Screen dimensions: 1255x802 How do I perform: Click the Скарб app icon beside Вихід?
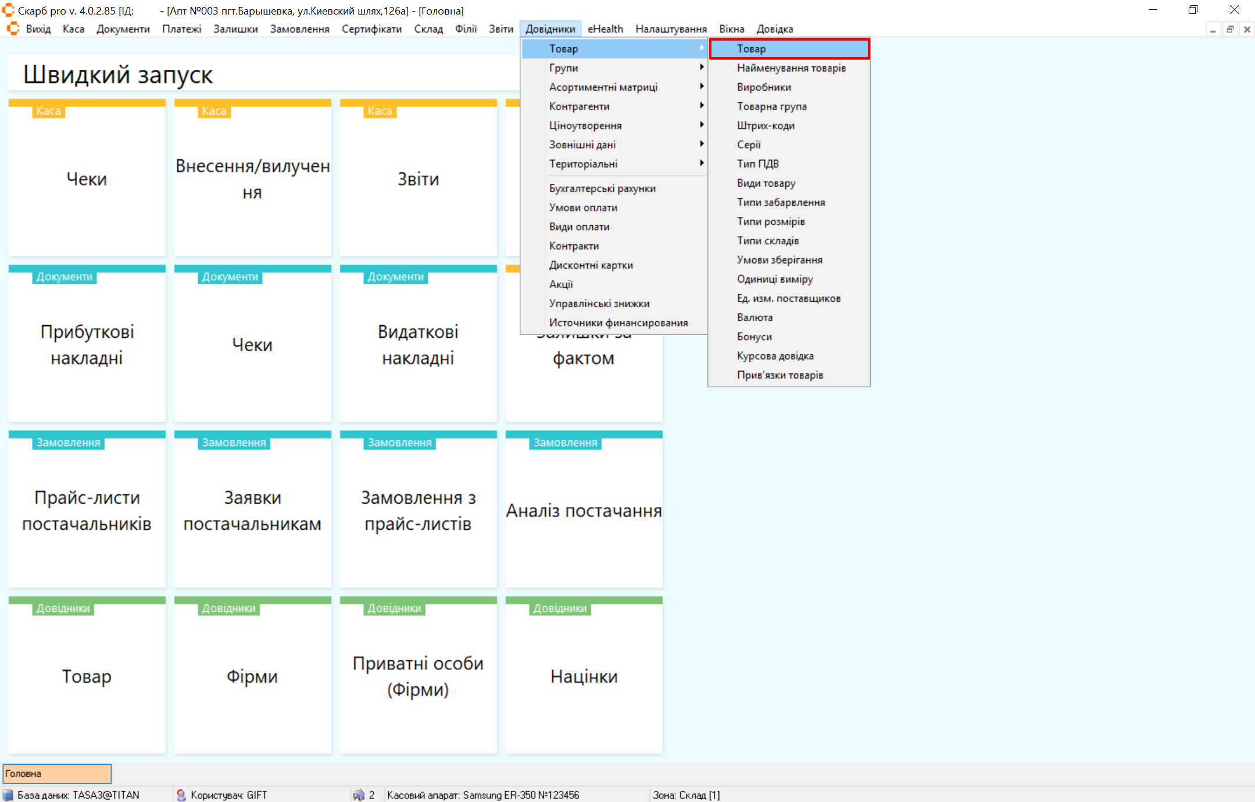[13, 28]
